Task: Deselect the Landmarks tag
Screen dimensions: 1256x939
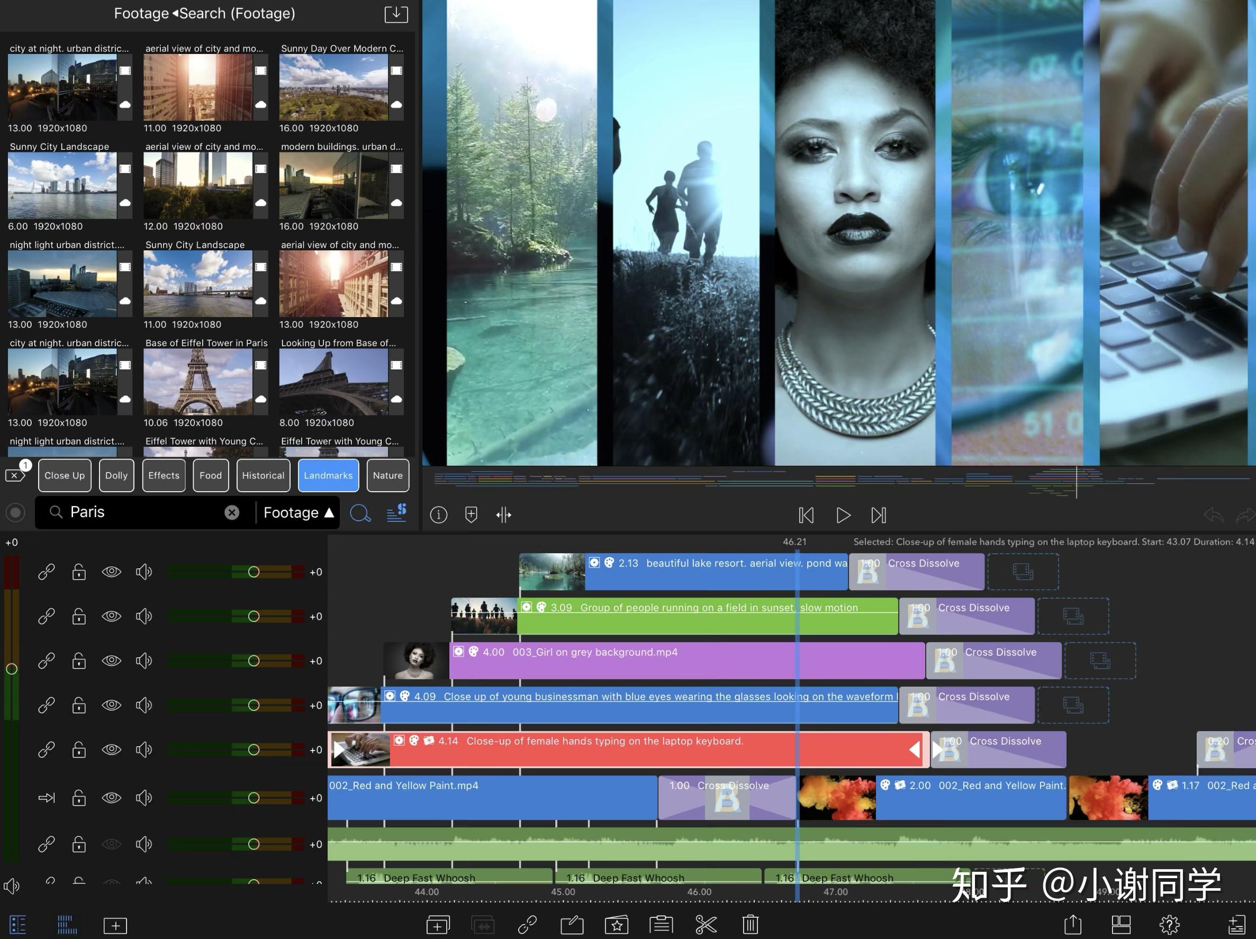Action: point(328,475)
